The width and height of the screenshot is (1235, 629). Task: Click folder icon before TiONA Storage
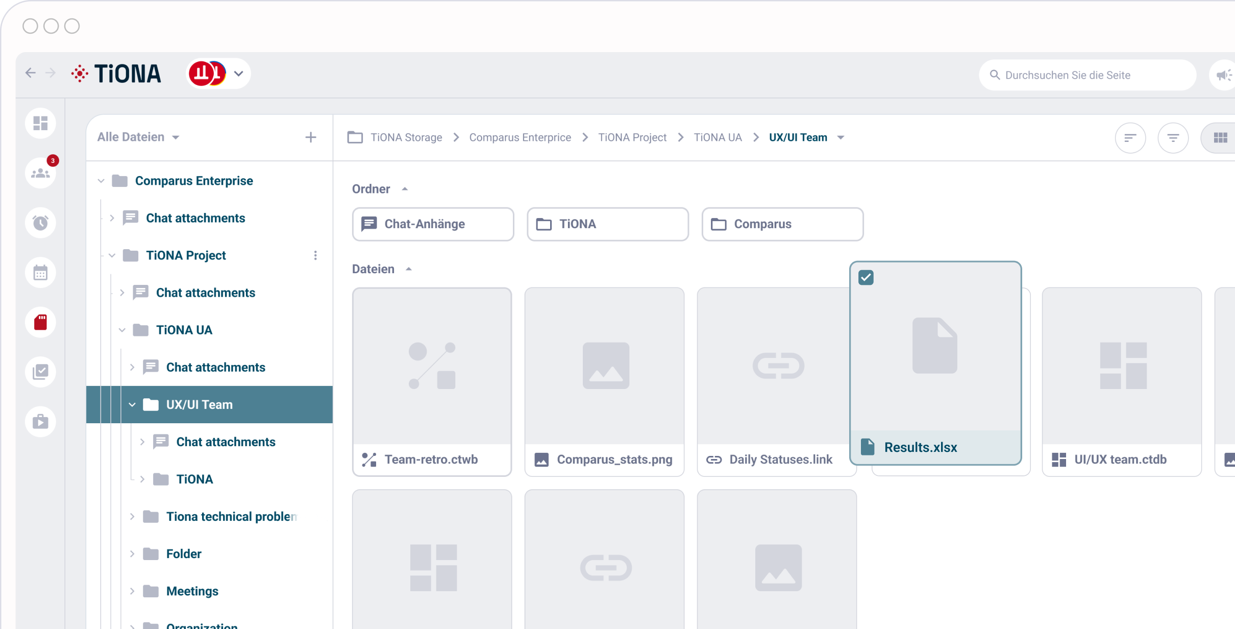click(355, 137)
